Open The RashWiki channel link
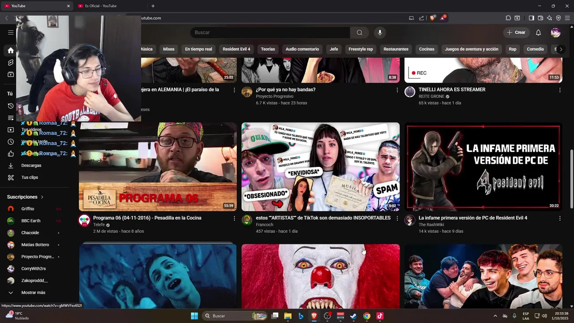 pyautogui.click(x=431, y=225)
